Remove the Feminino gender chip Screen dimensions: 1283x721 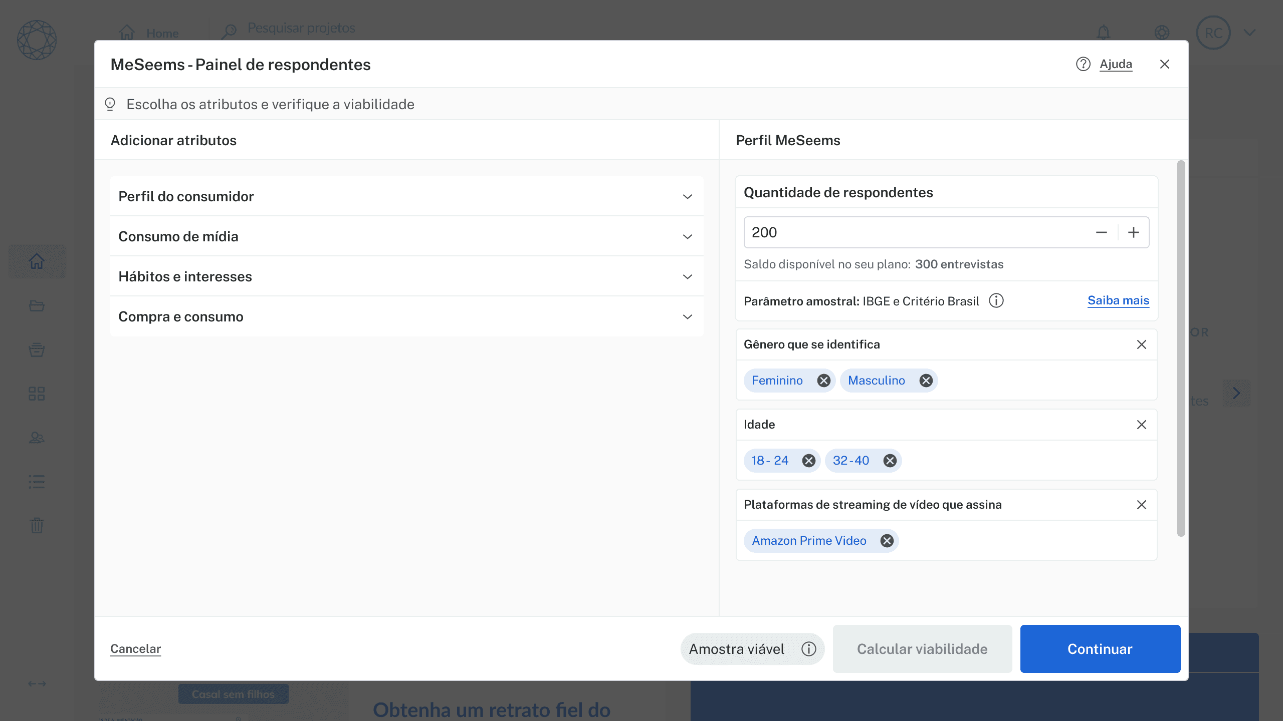(823, 381)
